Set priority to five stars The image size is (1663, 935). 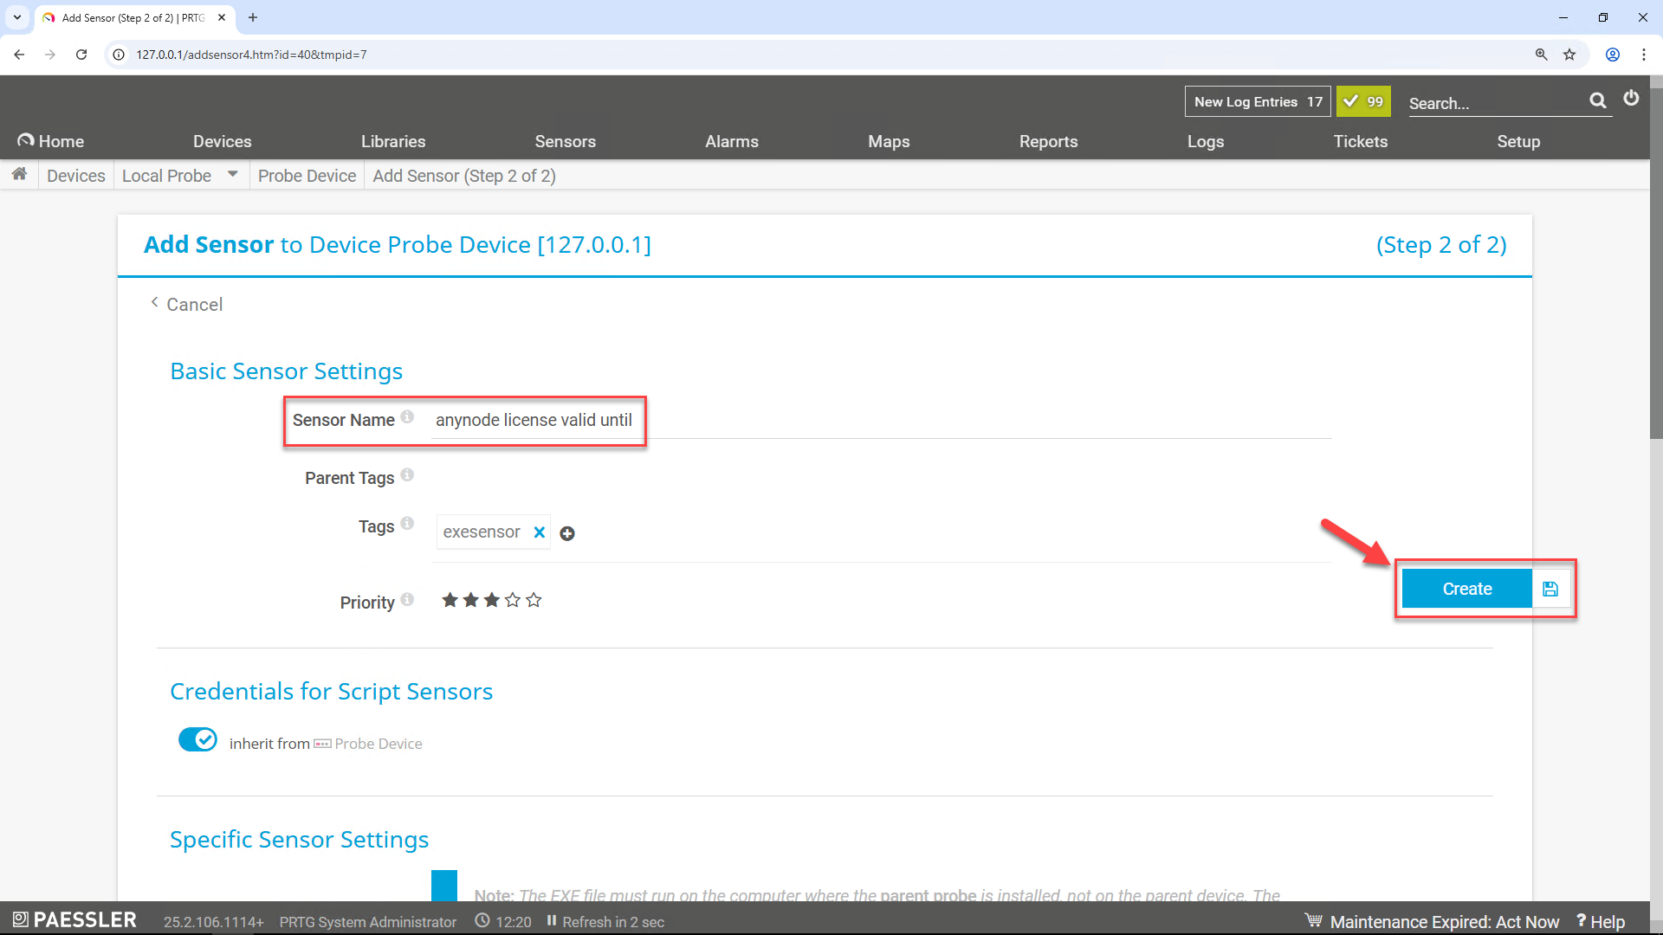coord(534,599)
